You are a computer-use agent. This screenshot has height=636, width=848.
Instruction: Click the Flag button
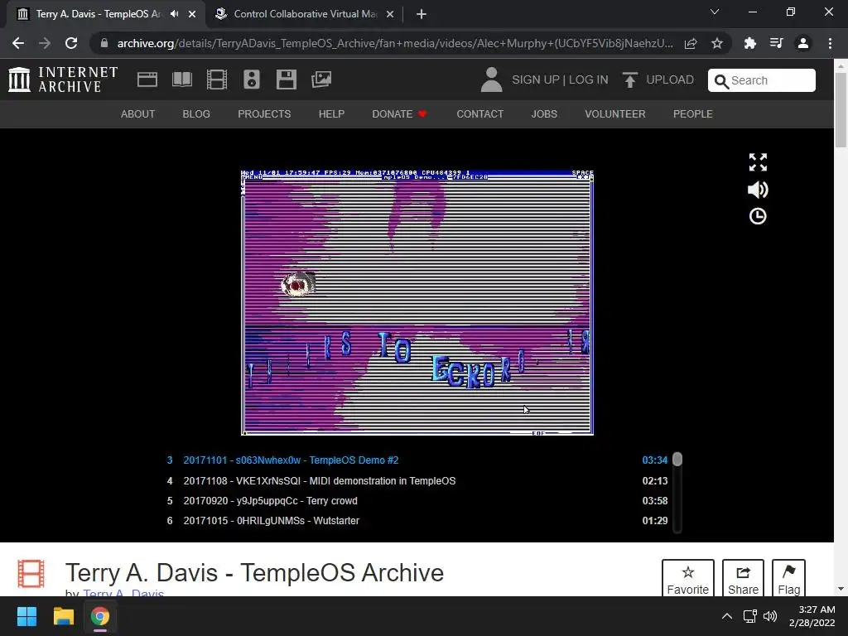click(x=788, y=578)
